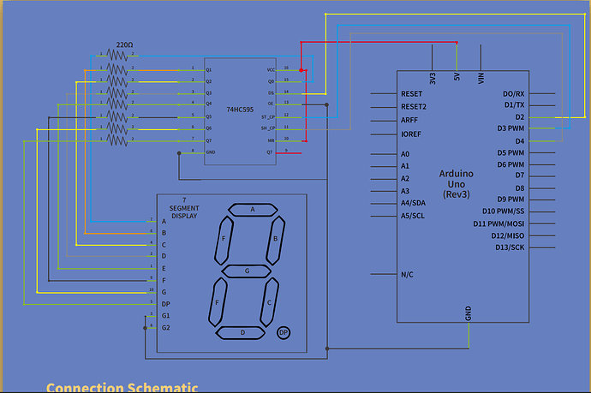Select the MR pin label on 74HC595
This screenshot has height=393, width=591.
pyautogui.click(x=271, y=140)
